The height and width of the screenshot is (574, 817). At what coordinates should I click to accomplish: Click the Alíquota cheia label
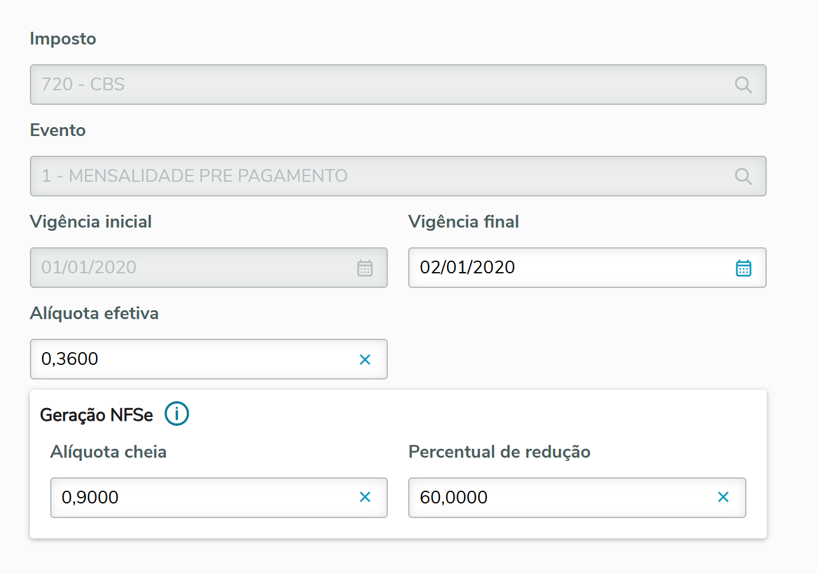[x=108, y=452]
